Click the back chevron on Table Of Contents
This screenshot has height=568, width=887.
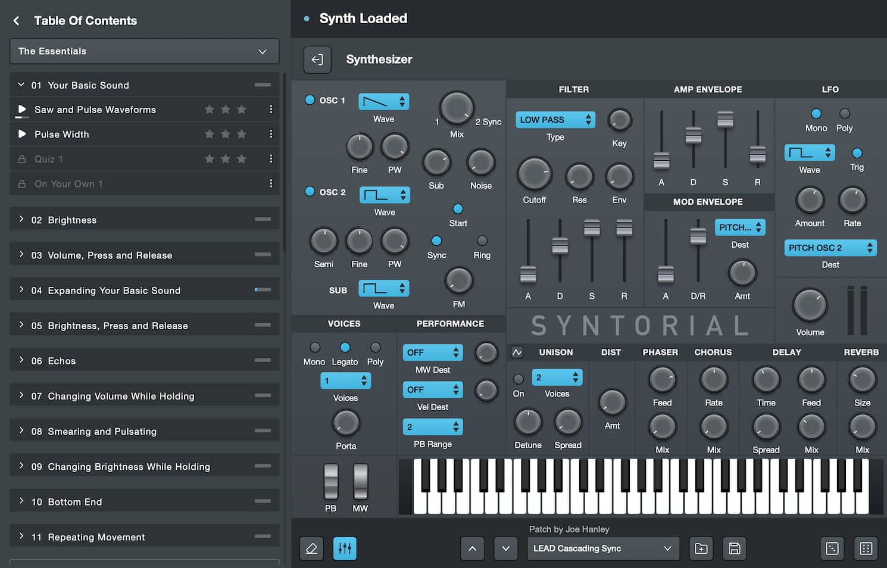pyautogui.click(x=15, y=20)
